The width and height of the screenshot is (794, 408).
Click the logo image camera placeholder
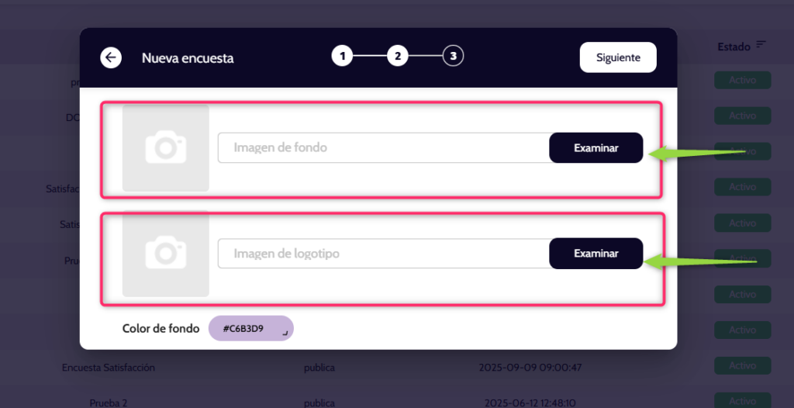click(x=165, y=254)
